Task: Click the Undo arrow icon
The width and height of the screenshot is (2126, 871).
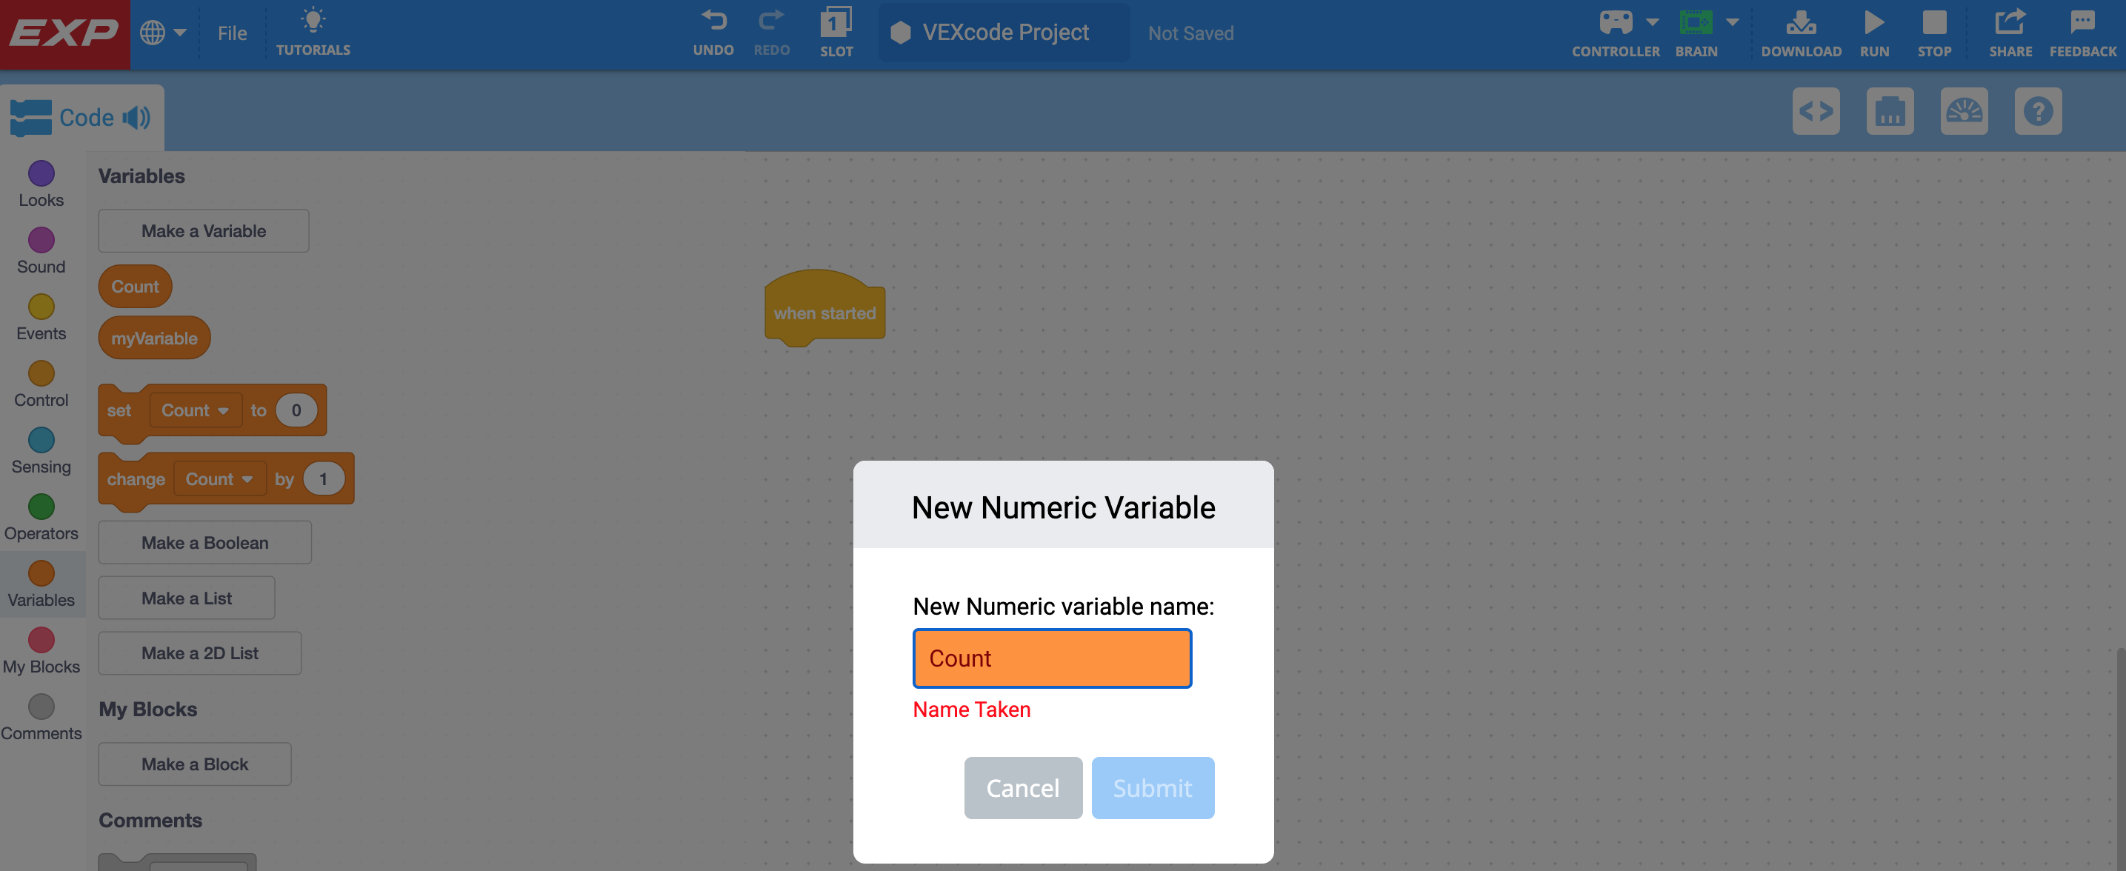Action: (x=713, y=21)
